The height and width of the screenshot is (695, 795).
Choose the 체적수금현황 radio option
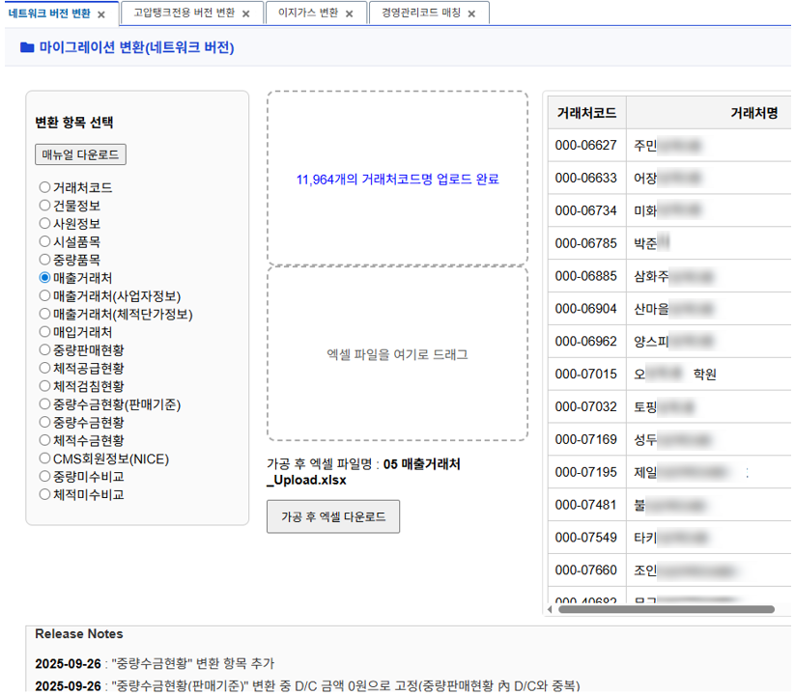[44, 440]
